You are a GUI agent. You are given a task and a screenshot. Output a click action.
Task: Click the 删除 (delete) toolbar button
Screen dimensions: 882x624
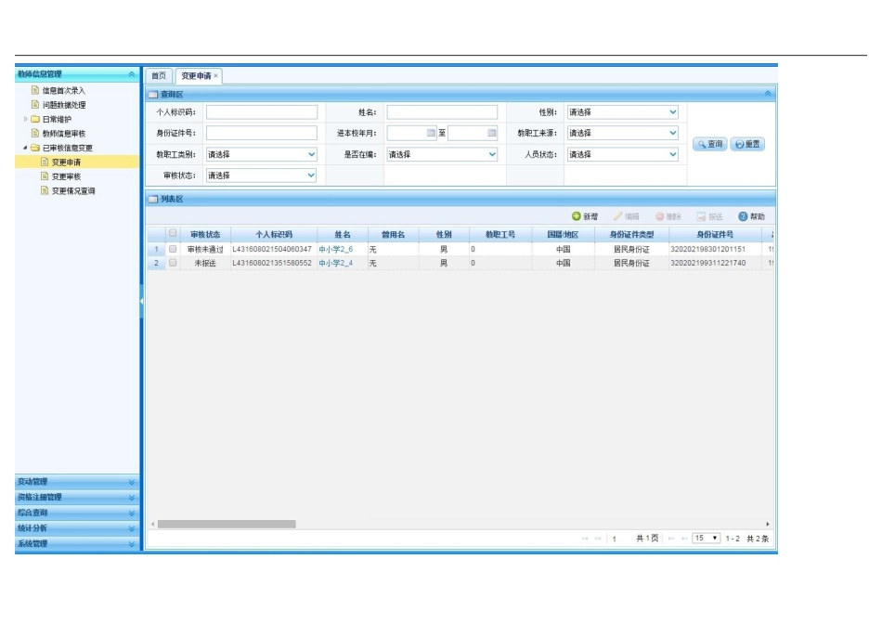[668, 216]
